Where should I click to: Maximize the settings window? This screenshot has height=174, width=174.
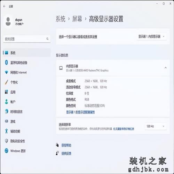(164, 3)
